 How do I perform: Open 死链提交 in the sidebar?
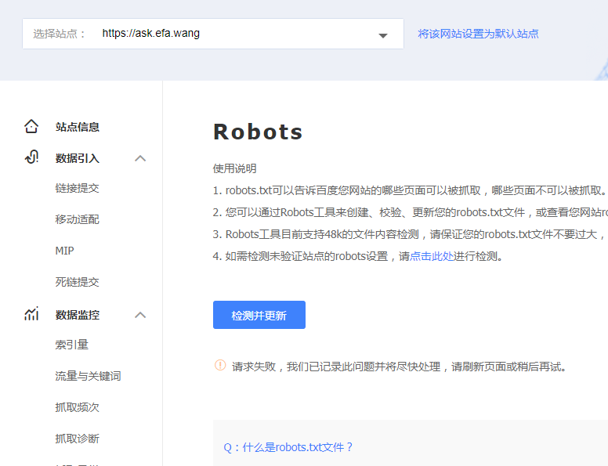(77, 282)
